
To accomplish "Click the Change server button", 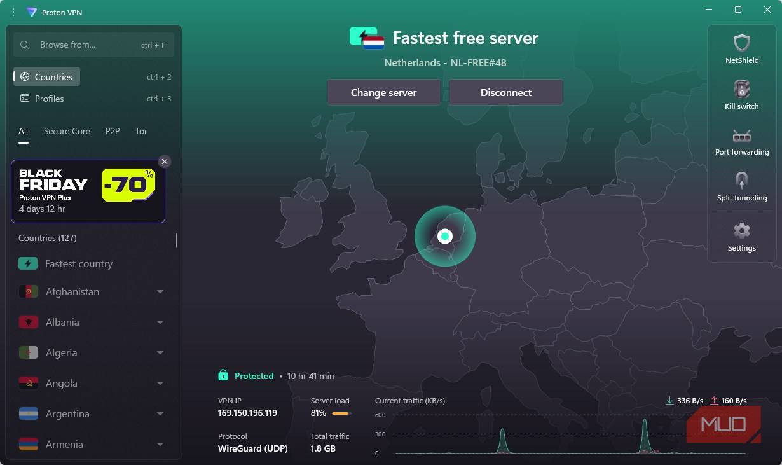I will 383,92.
